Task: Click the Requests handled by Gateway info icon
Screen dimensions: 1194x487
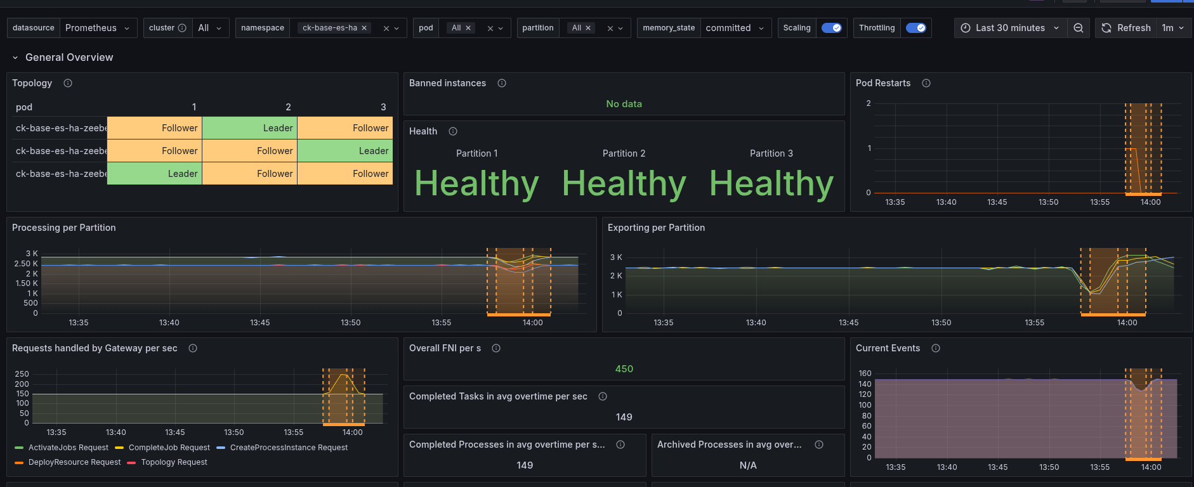Action: (x=193, y=348)
